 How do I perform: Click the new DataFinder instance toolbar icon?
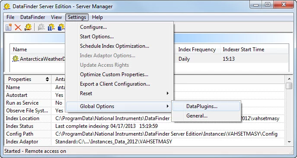9,27
